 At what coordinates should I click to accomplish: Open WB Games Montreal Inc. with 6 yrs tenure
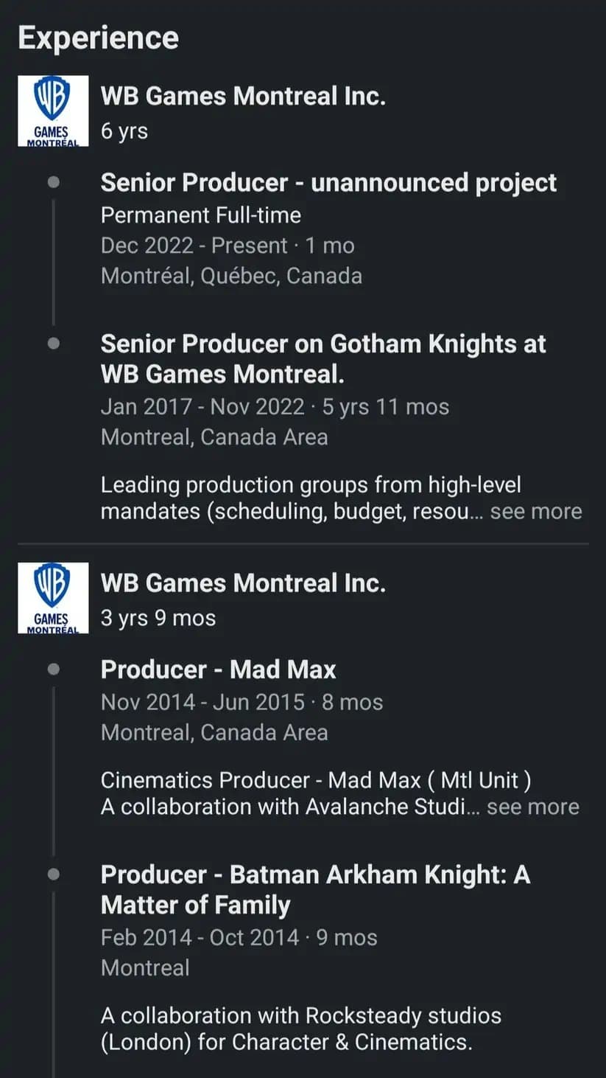(243, 96)
